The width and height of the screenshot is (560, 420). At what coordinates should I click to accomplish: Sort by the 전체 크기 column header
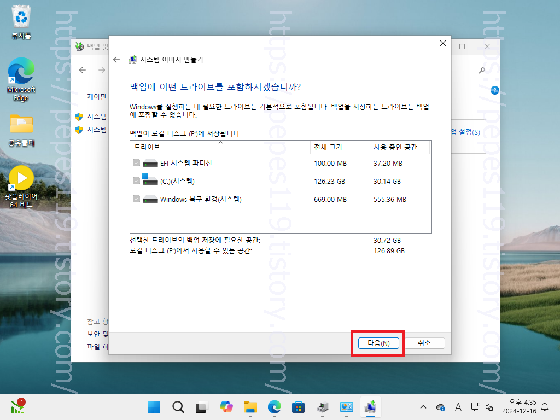click(340, 147)
